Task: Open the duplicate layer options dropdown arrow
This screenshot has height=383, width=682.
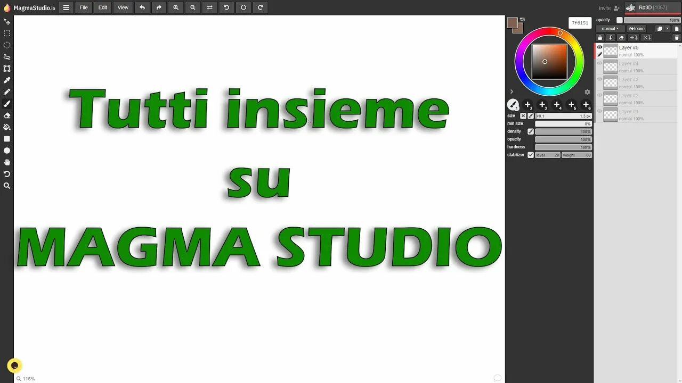Action: click(667, 29)
